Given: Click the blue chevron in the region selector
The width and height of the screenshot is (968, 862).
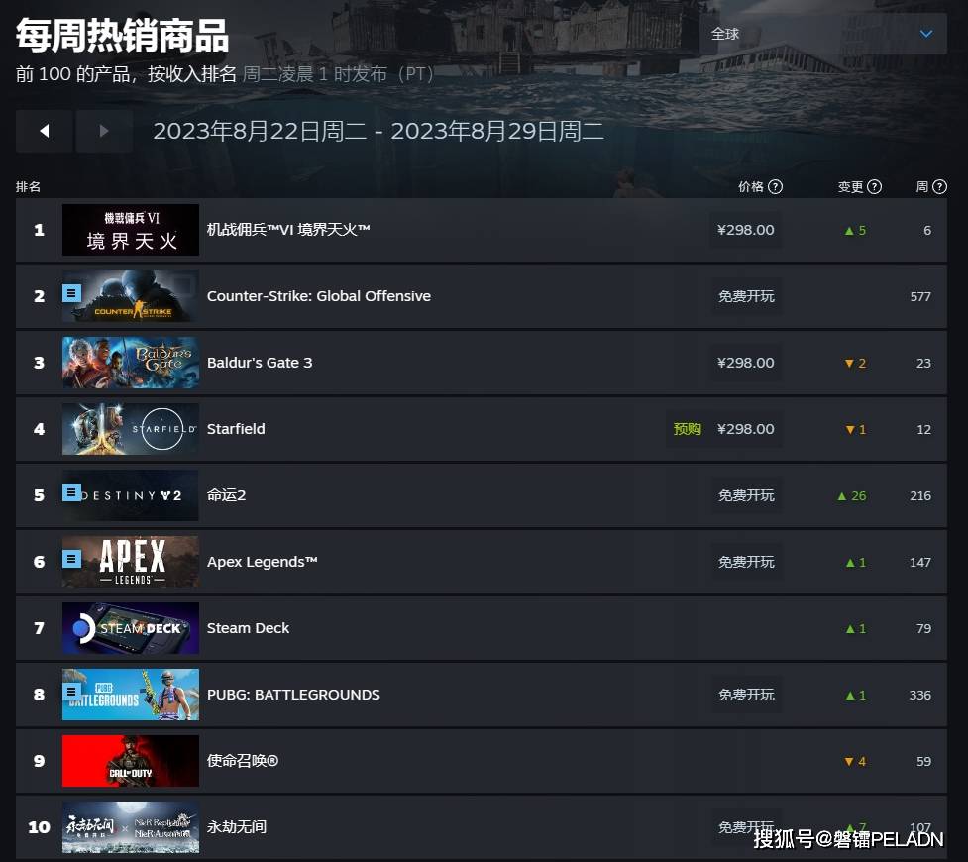Looking at the screenshot, I should [926, 34].
